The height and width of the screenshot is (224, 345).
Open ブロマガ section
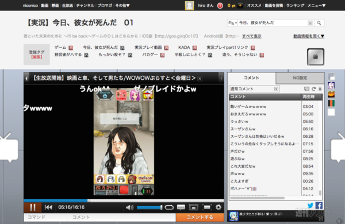(105, 5)
